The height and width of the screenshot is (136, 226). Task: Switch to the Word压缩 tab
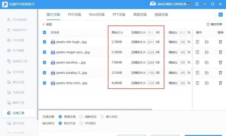(97, 15)
